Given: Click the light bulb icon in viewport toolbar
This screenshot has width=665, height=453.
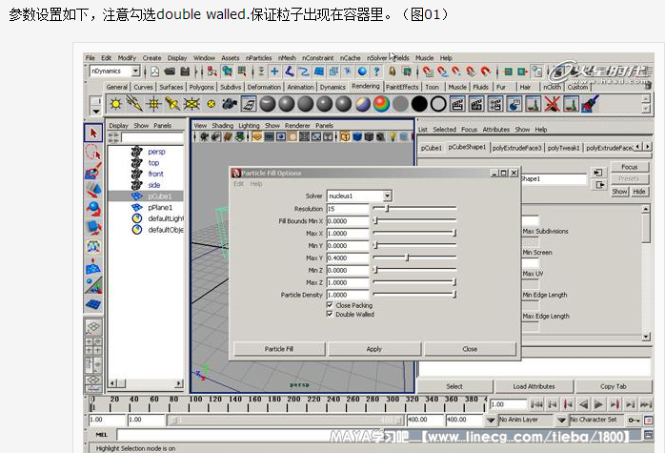Looking at the screenshot, I should click(393, 136).
